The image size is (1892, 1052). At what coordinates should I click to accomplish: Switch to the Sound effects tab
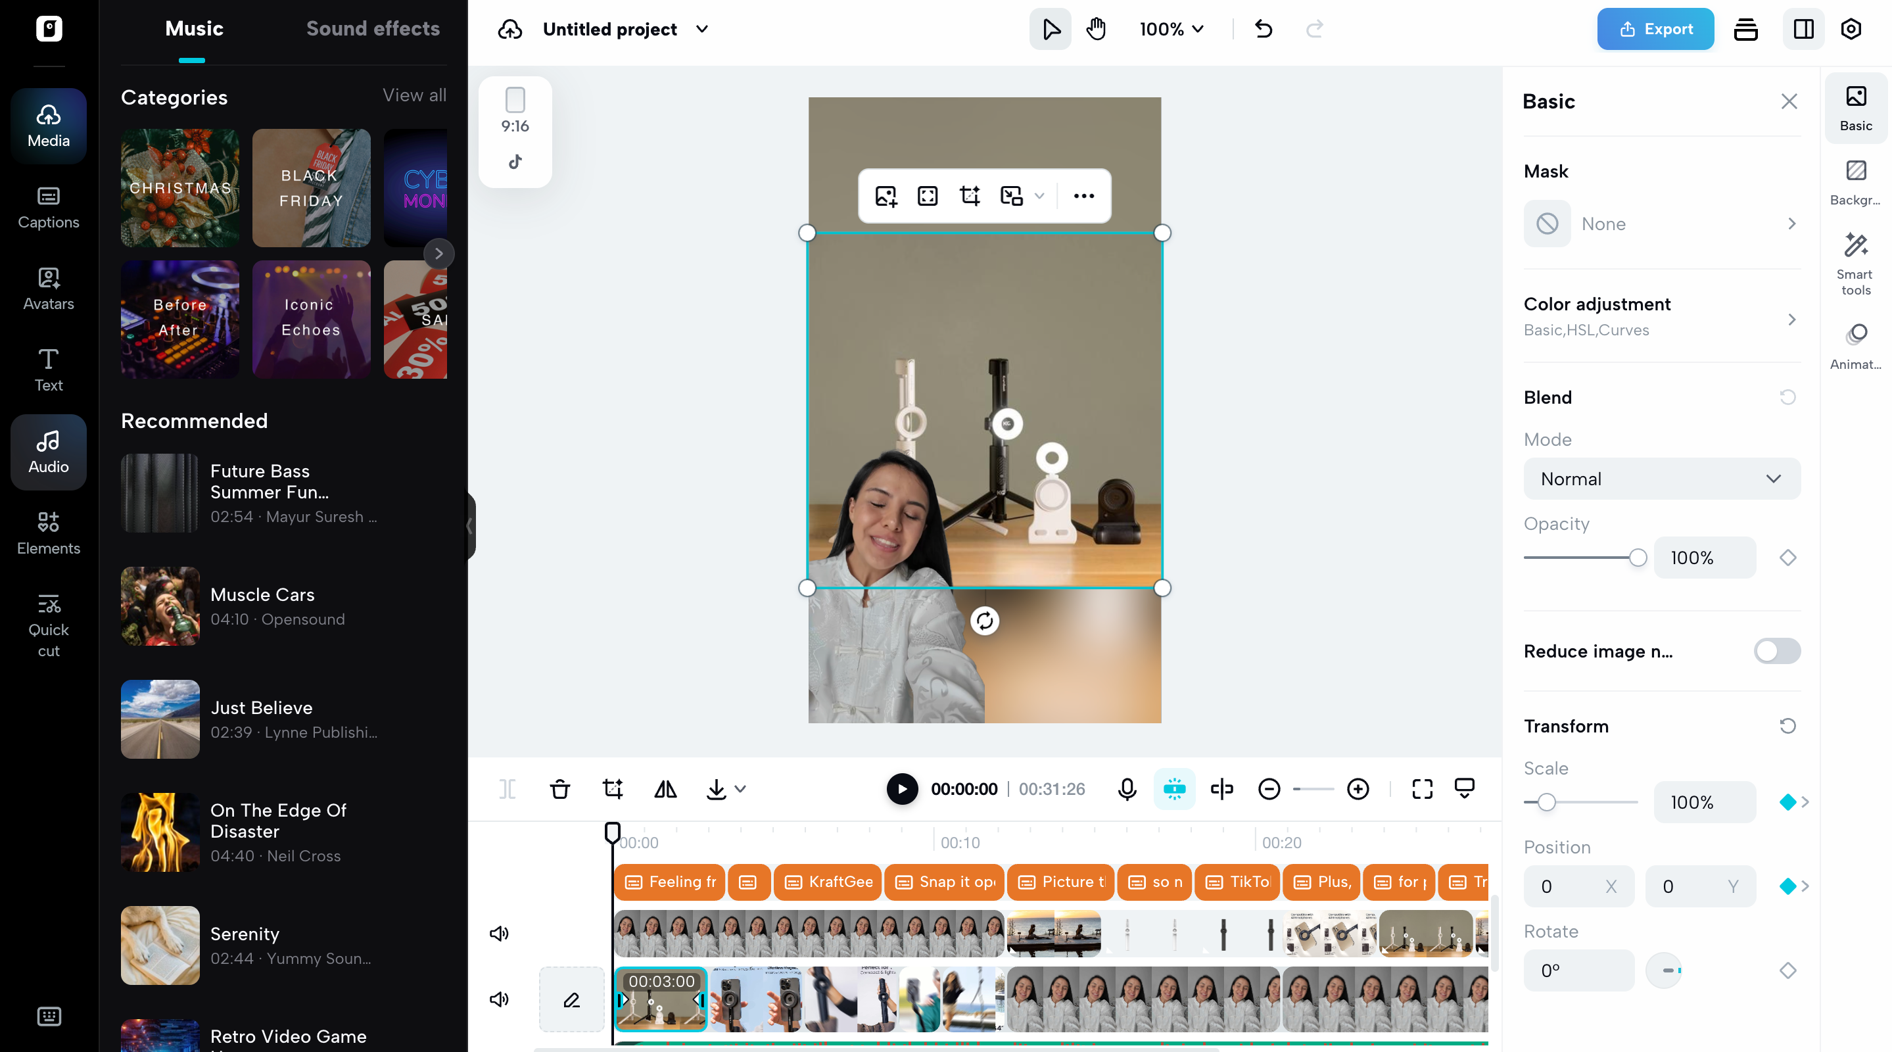[x=373, y=28]
